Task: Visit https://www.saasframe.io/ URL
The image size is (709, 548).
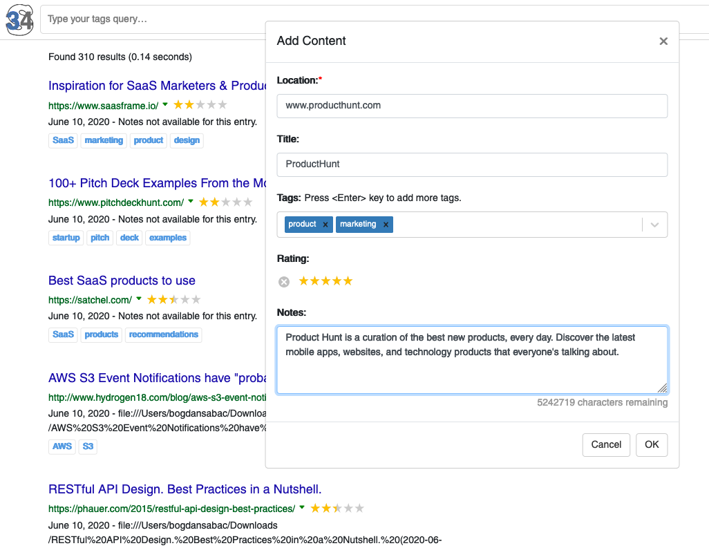Action: (x=103, y=106)
